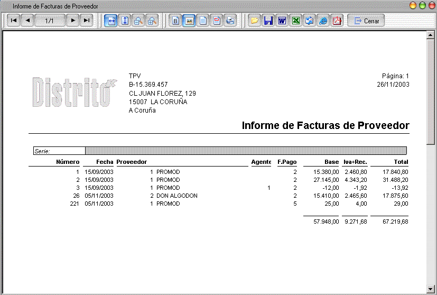The image size is (437, 295).
Task: Toggle fit to page width
Action: (x=111, y=21)
